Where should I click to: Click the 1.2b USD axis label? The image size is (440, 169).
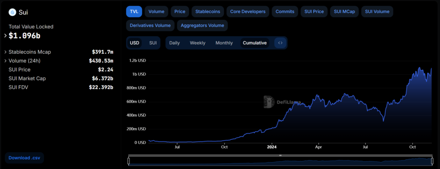tap(137, 61)
